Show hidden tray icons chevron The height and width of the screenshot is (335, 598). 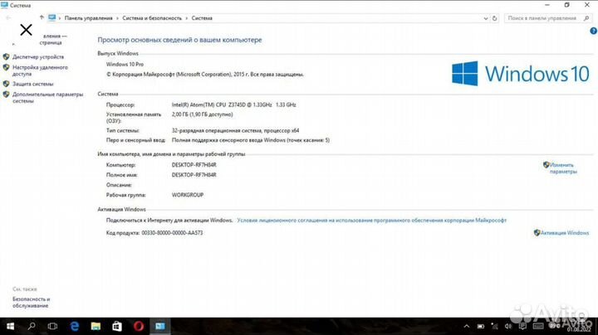pyautogui.click(x=467, y=326)
